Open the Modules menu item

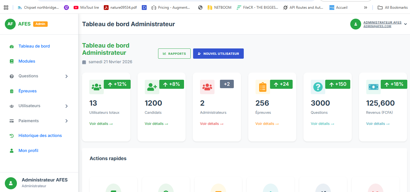click(x=27, y=61)
